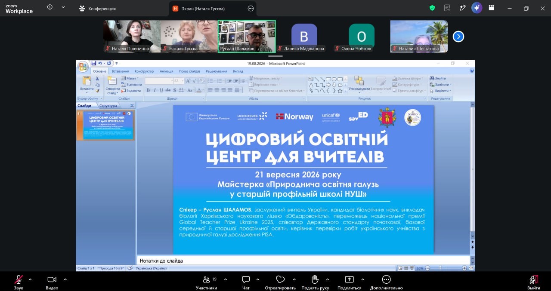Image resolution: width=551 pixels, height=291 pixels.
Task: Expand participants options arrow beside Участники
Action: click(x=226, y=279)
